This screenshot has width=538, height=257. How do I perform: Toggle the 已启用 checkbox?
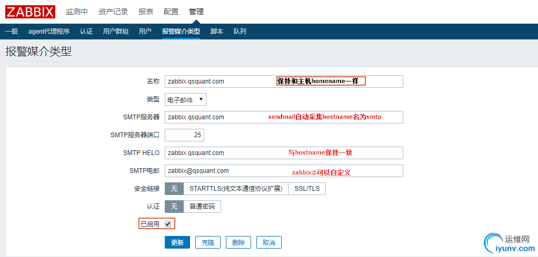point(168,224)
